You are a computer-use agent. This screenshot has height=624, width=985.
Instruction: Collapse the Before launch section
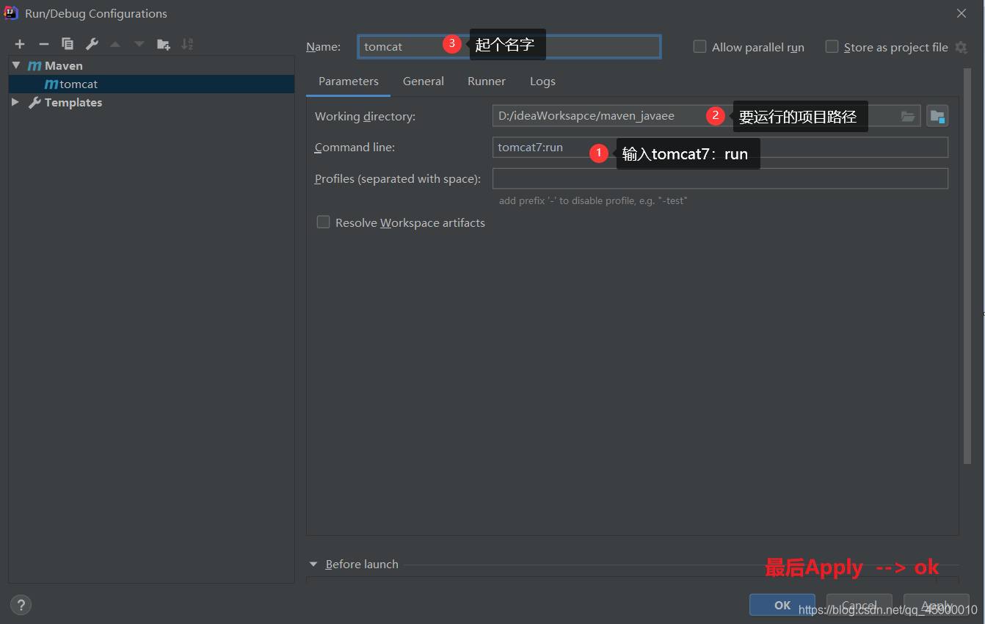313,564
